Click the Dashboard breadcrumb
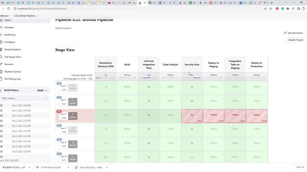The width and height of the screenshot is (307, 172). point(4,16)
